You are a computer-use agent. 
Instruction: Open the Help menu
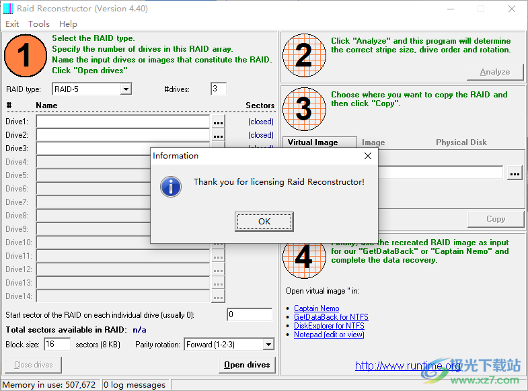pyautogui.click(x=68, y=24)
